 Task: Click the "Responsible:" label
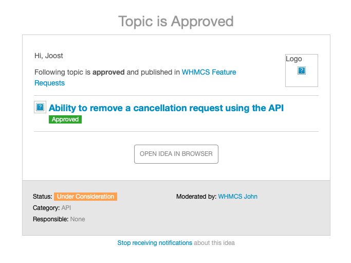click(x=50, y=219)
